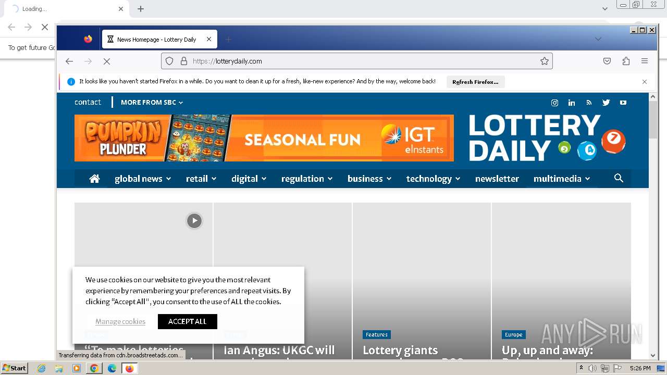Open the RSS feed icon
The width and height of the screenshot is (667, 375).
point(589,103)
